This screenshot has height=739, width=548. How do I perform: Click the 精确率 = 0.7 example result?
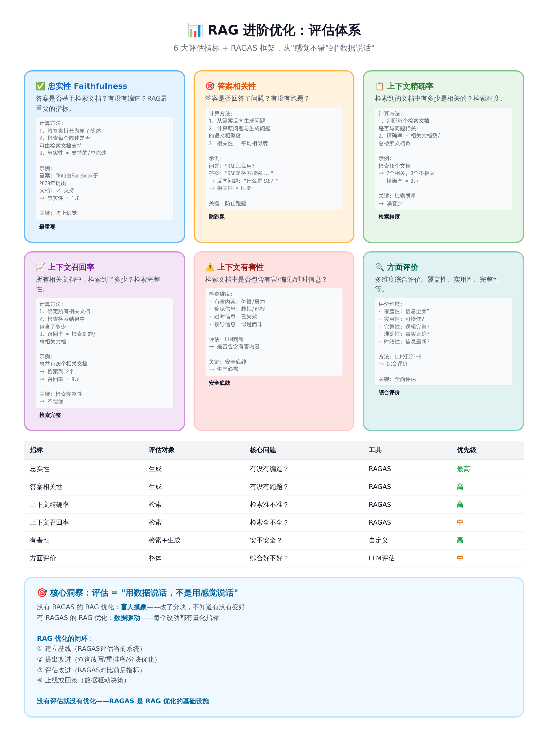[x=399, y=181]
